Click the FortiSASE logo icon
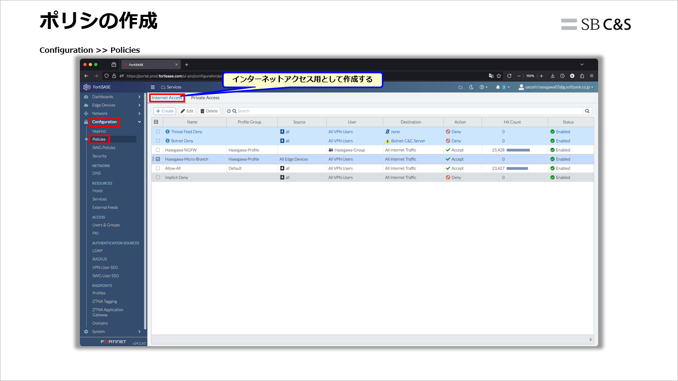This screenshot has height=381, width=678. 87,87
